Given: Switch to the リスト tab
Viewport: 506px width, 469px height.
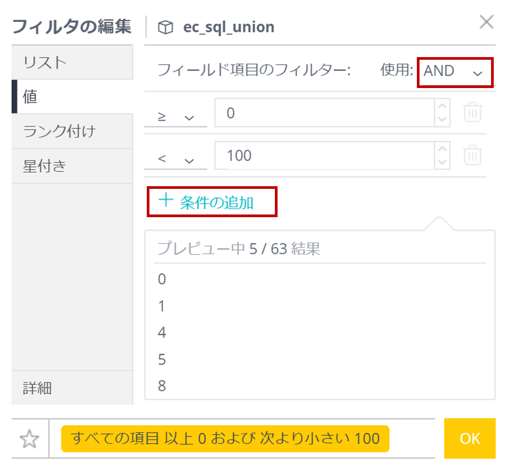Looking at the screenshot, I should pos(72,62).
